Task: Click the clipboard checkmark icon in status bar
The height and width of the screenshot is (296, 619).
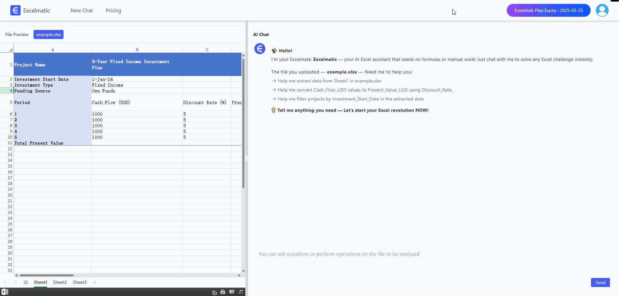Action: (x=223, y=292)
